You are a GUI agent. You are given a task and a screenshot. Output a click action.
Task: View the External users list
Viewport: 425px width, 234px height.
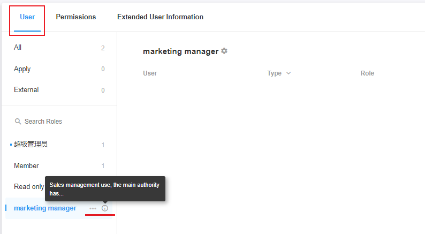coord(26,90)
